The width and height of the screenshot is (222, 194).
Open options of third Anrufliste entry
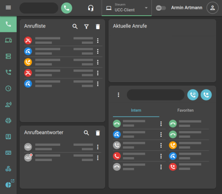(98, 62)
